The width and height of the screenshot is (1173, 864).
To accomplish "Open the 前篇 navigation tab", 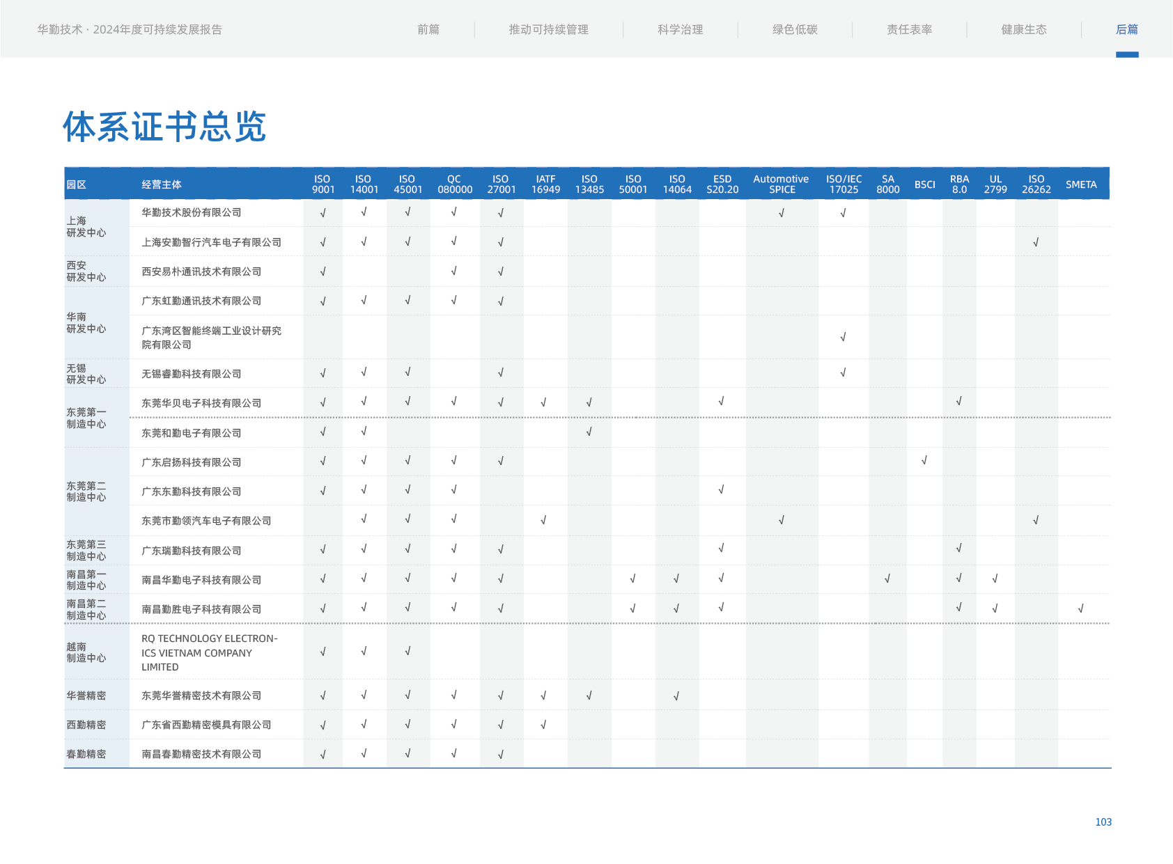I will [428, 29].
